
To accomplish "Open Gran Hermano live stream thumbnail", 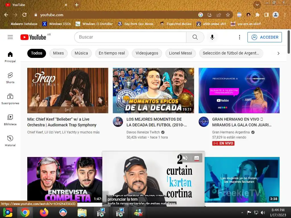I will pos(239,91).
